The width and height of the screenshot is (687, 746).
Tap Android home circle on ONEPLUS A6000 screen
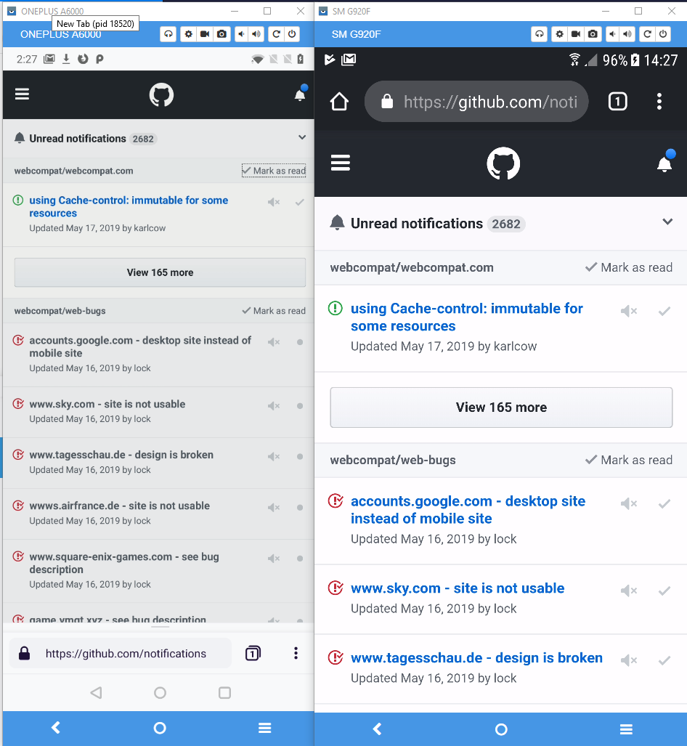(x=160, y=693)
